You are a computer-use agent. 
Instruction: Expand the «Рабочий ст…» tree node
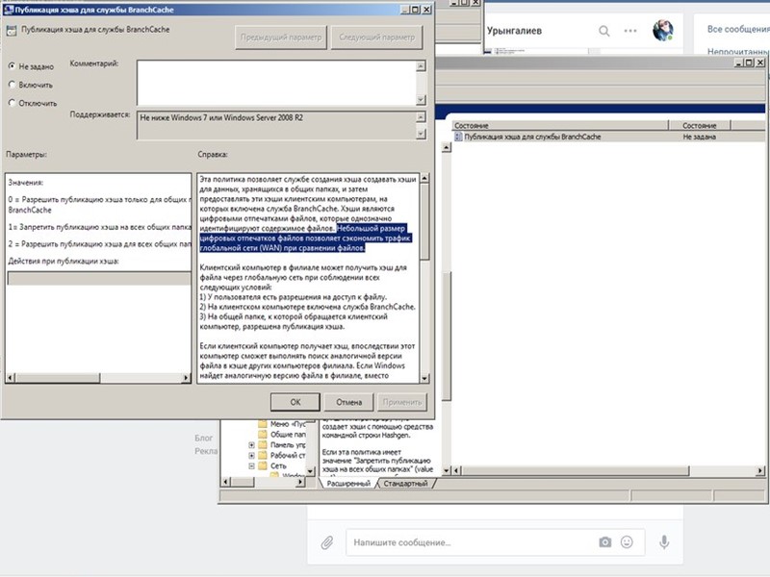[251, 455]
